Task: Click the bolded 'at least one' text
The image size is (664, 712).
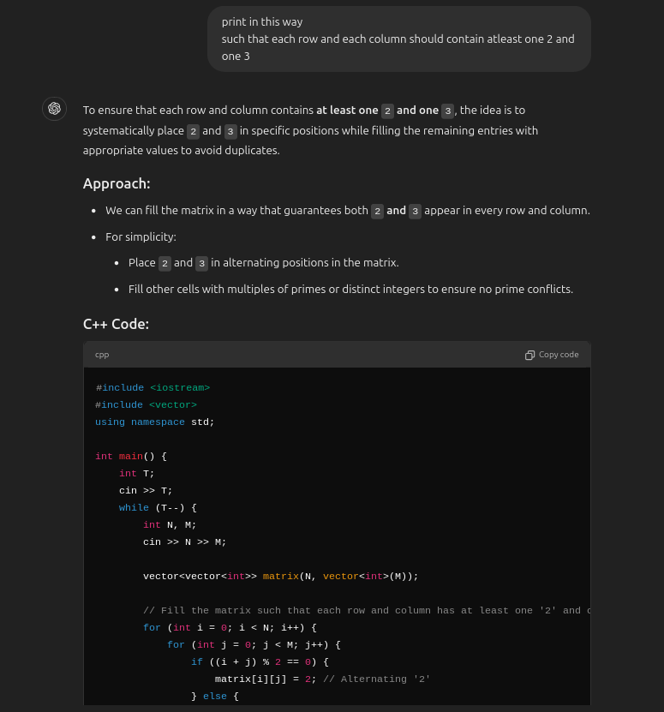Action: [347, 110]
